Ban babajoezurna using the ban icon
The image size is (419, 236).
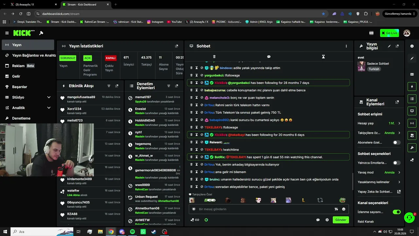(202, 90)
